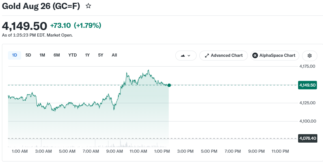323x162 pixels.
Task: Click the 4,149.50 current price label
Action: (307, 85)
